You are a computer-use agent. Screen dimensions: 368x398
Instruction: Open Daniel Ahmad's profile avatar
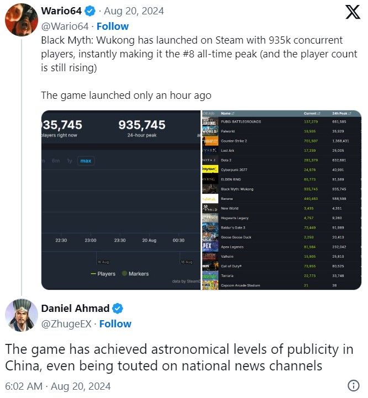click(21, 316)
